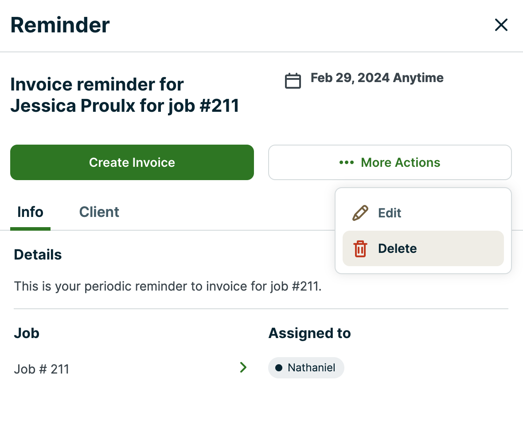Close the Reminder panel
Image resolution: width=523 pixels, height=425 pixels.
[x=501, y=25]
